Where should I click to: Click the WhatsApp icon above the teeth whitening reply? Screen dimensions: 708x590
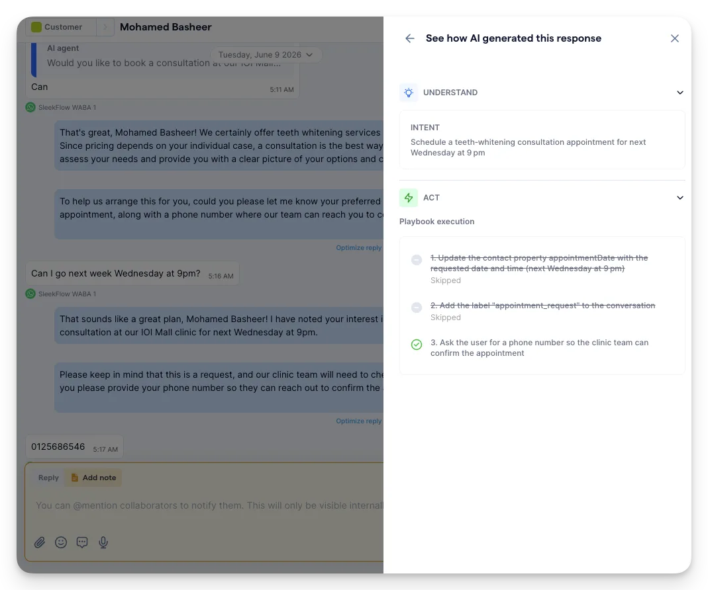pos(30,107)
